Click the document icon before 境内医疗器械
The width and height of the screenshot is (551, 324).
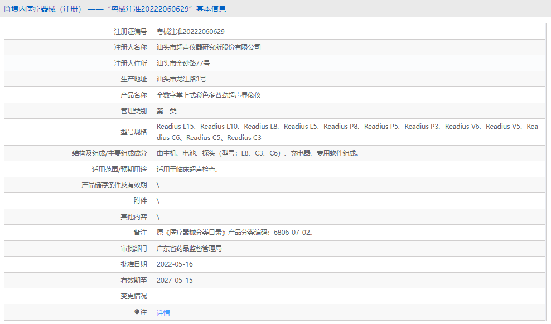pos(7,9)
